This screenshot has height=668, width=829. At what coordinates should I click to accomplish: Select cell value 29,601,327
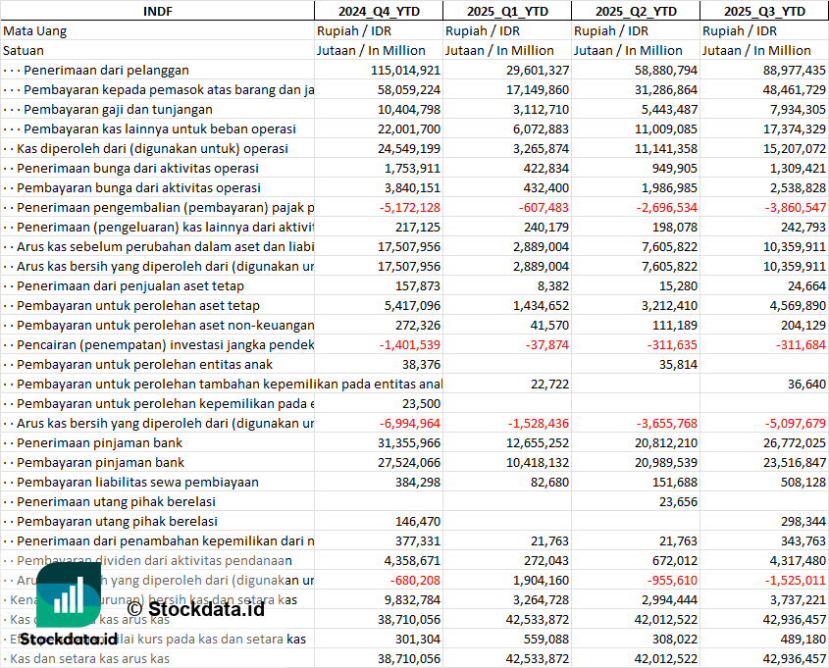pyautogui.click(x=538, y=71)
